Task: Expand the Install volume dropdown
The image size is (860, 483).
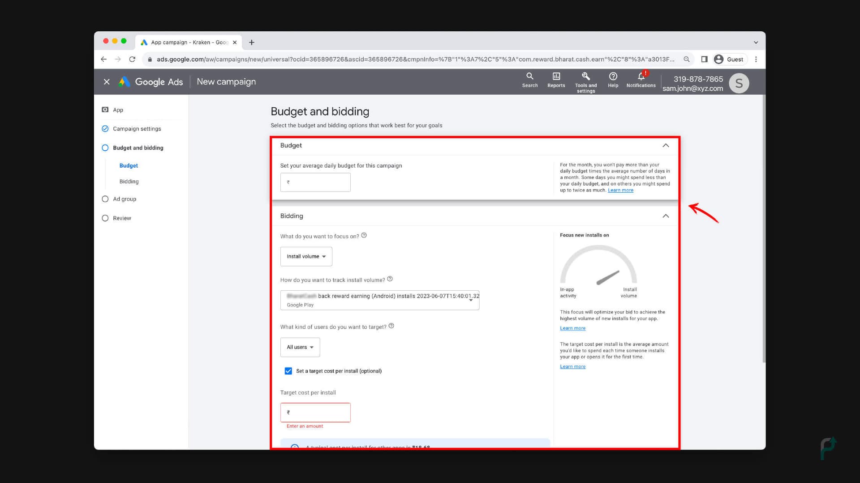Action: pos(306,256)
